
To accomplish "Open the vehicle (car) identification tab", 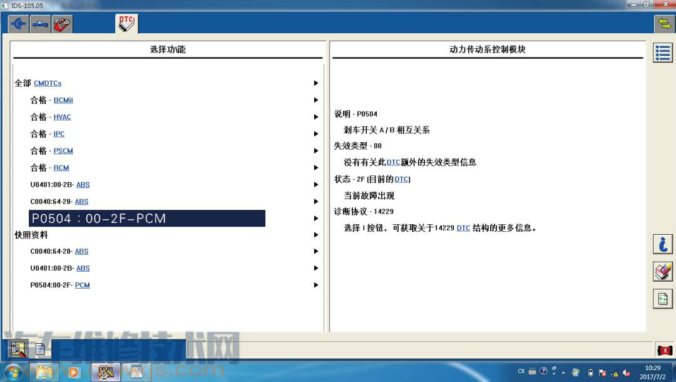I will (41, 24).
